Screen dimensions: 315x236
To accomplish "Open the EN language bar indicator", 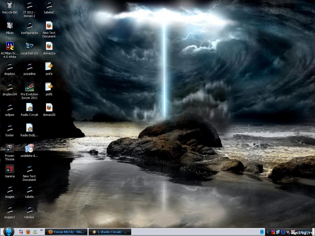I will click(262, 232).
